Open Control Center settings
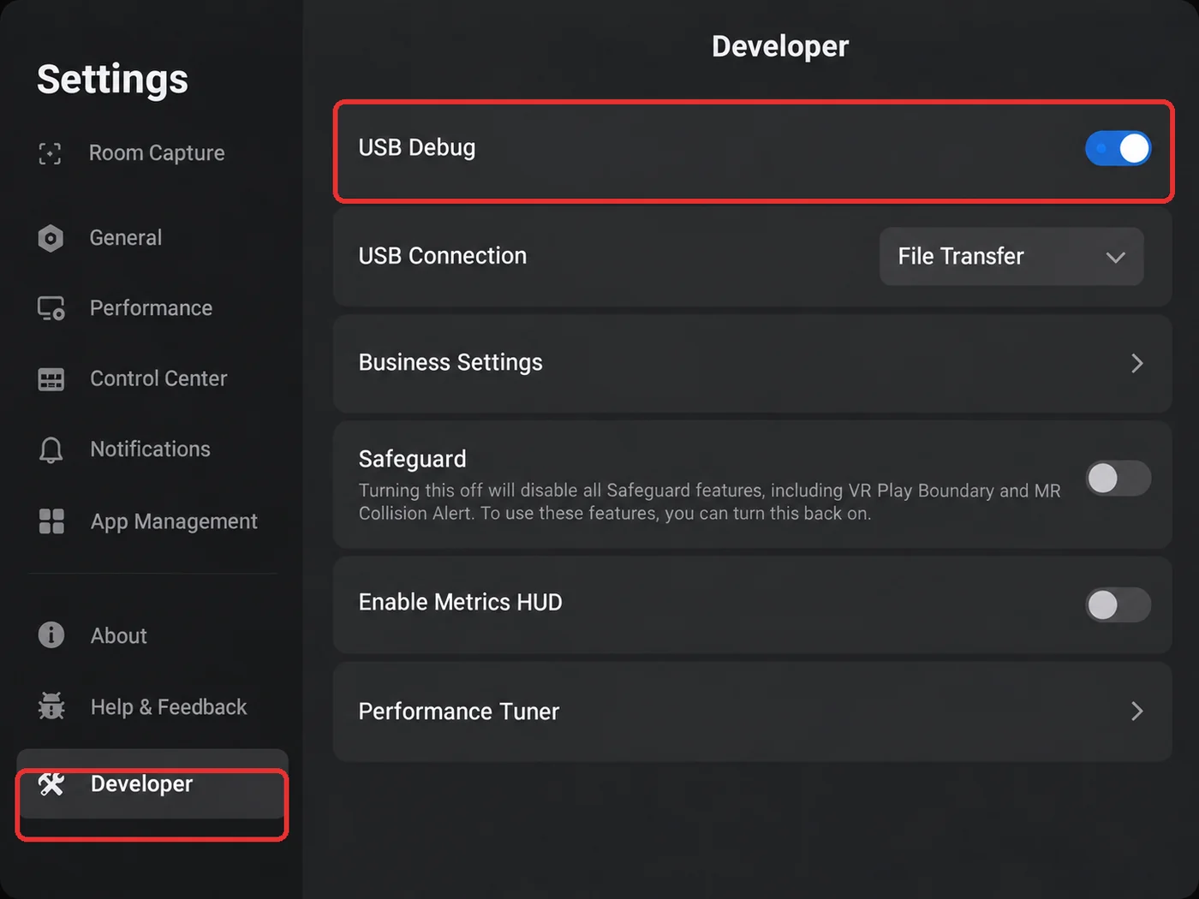This screenshot has width=1199, height=899. (x=152, y=379)
